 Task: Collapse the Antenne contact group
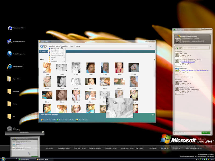[176, 51]
